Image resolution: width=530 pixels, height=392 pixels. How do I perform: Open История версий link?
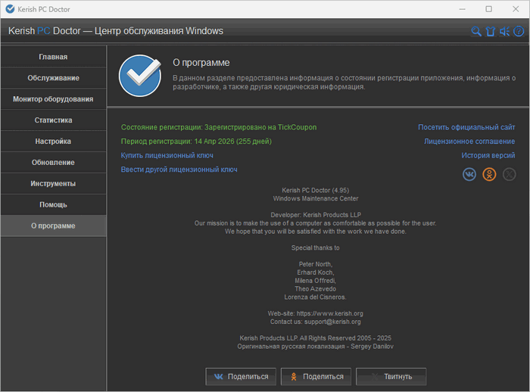488,155
